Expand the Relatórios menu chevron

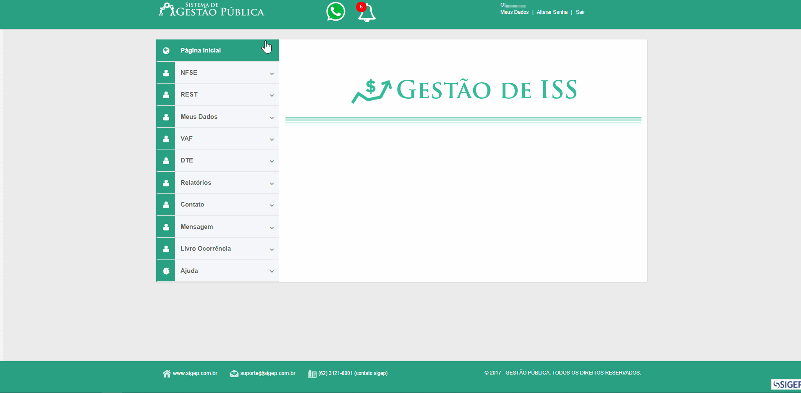pos(272,183)
